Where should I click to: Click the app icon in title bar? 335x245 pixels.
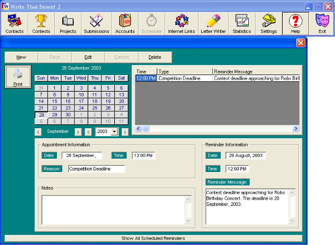[5, 6]
